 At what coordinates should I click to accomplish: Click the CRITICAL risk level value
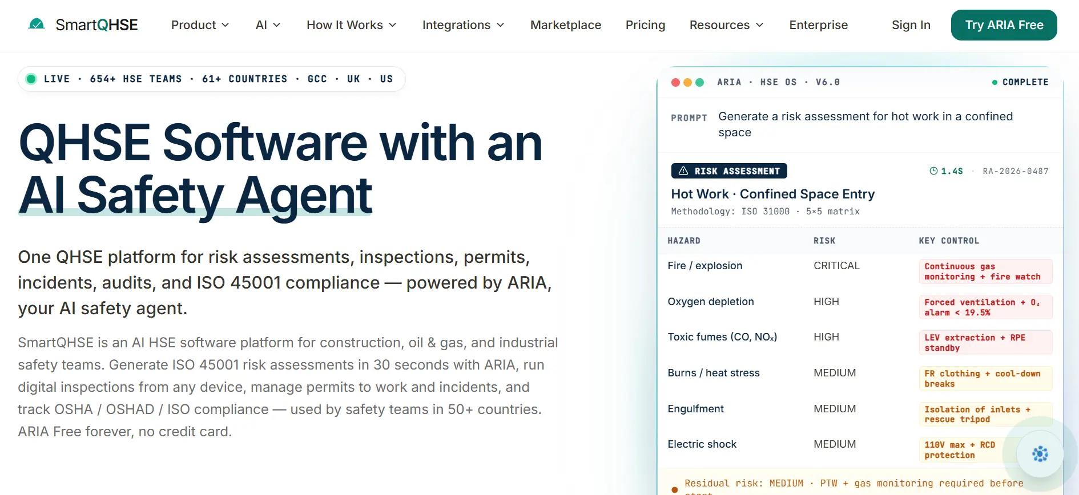point(836,266)
